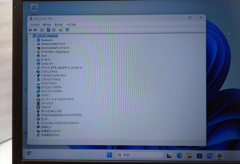Open the 表示(V) menu

tap(58, 25)
